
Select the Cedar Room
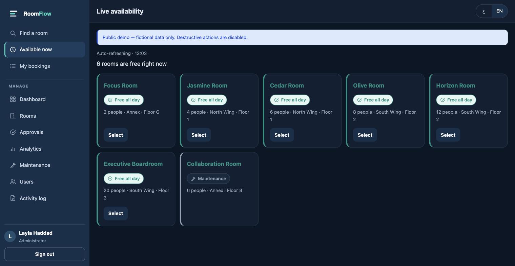pos(282,135)
